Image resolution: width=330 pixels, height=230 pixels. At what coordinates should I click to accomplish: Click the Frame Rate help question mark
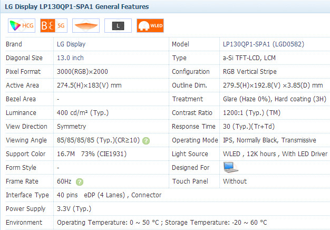point(80,182)
